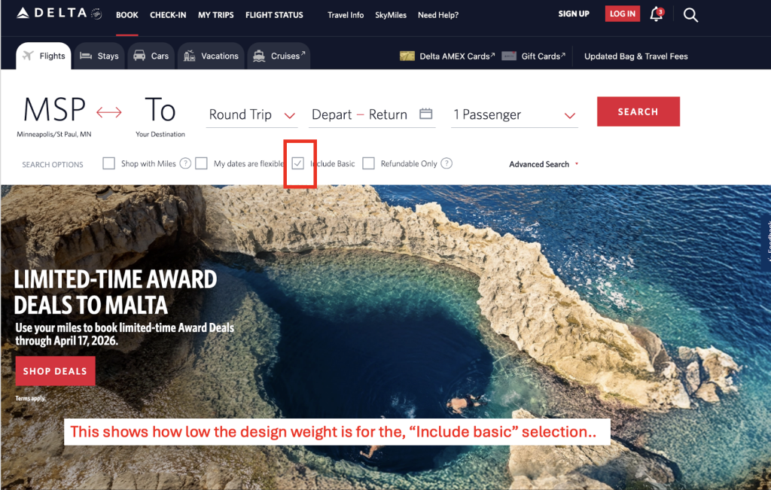Image resolution: width=771 pixels, height=490 pixels.
Task: Check the My dates are flexible box
Action: coord(201,163)
